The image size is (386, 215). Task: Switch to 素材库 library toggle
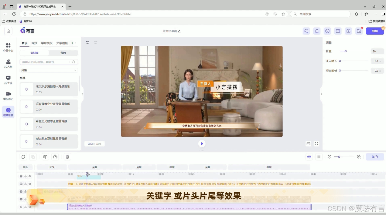[x=34, y=53]
